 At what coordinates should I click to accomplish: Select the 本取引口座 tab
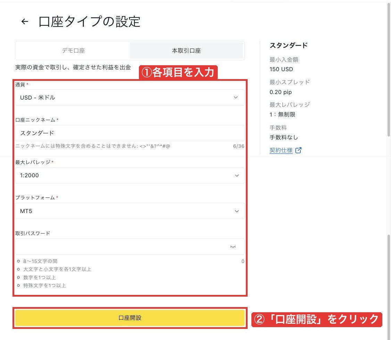[x=186, y=51]
